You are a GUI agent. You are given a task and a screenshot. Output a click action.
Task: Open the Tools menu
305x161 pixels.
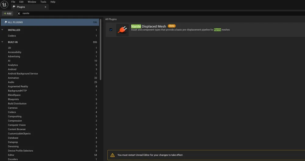click(43, 2)
